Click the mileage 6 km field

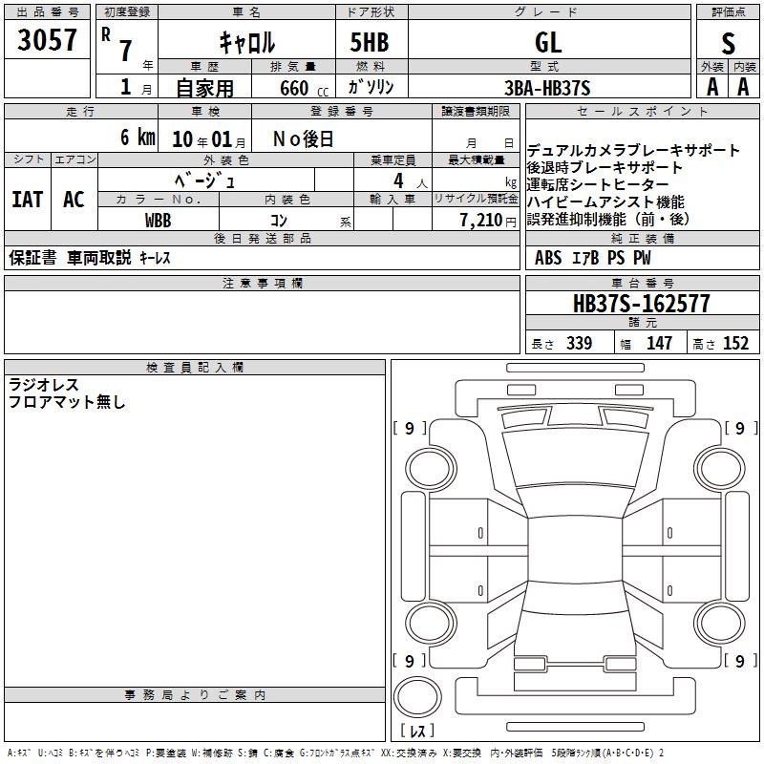click(x=81, y=136)
